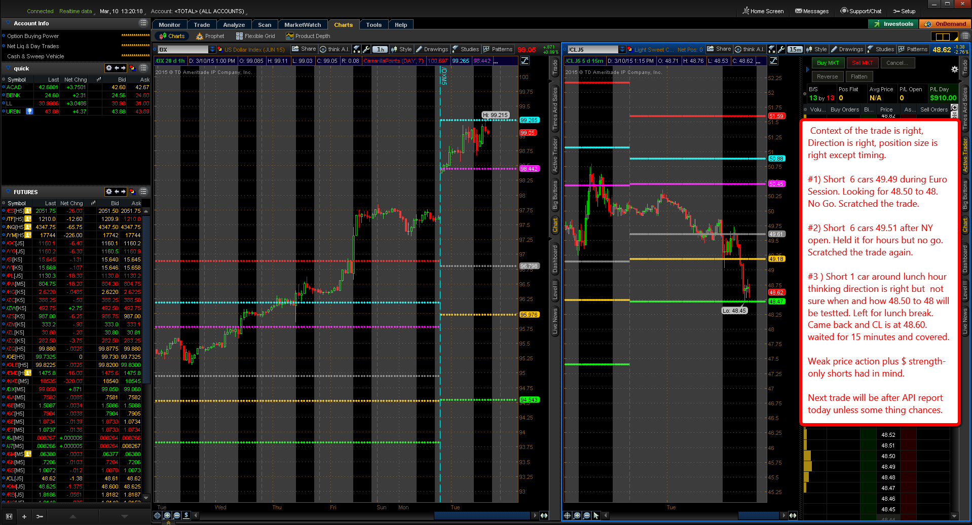Collapse quick watchlist section
The image size is (972, 525).
[8, 68]
